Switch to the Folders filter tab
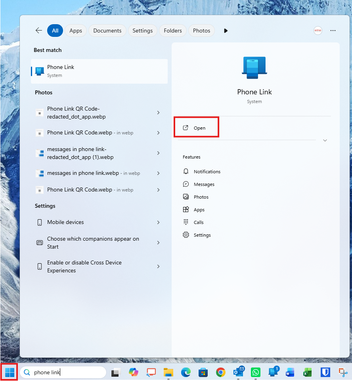Viewport: 352px width, 381px height. point(173,31)
